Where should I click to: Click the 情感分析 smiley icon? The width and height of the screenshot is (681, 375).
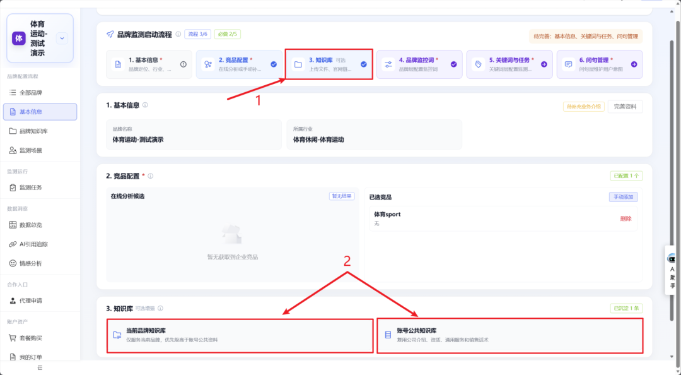13,263
